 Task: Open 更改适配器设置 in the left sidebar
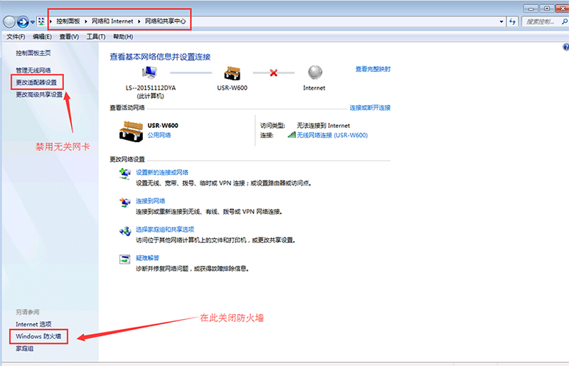click(x=41, y=82)
